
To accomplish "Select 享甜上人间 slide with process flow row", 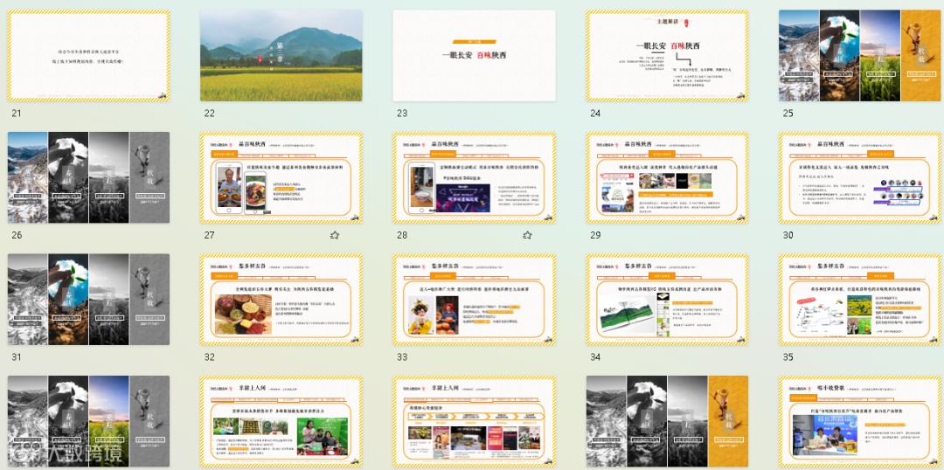I will [475, 421].
